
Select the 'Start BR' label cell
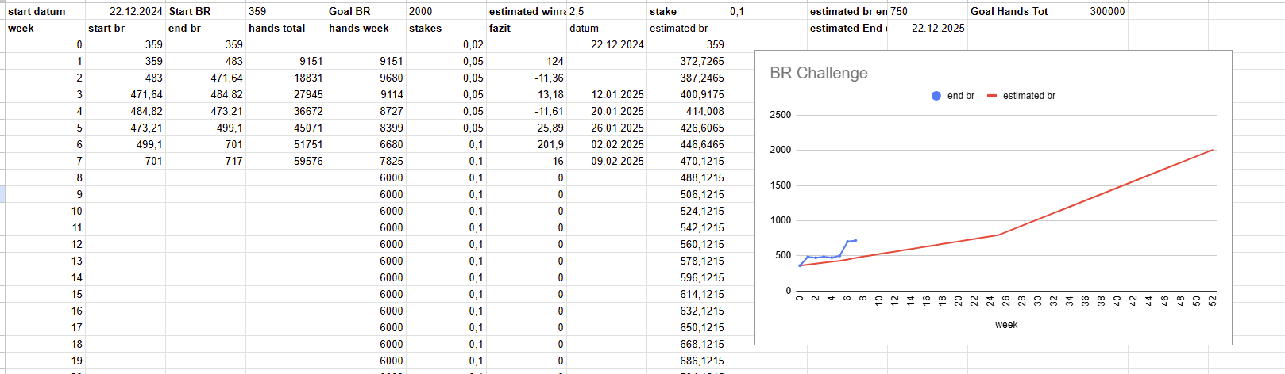(x=206, y=11)
